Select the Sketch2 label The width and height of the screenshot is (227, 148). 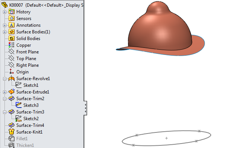pyautogui.click(x=31, y=119)
